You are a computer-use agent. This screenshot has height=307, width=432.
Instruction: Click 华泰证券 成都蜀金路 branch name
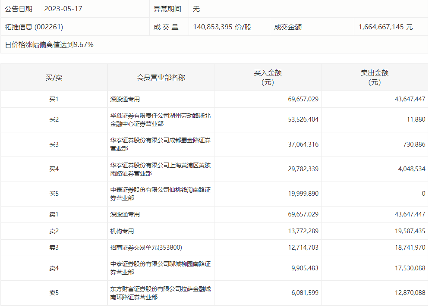tap(161, 144)
